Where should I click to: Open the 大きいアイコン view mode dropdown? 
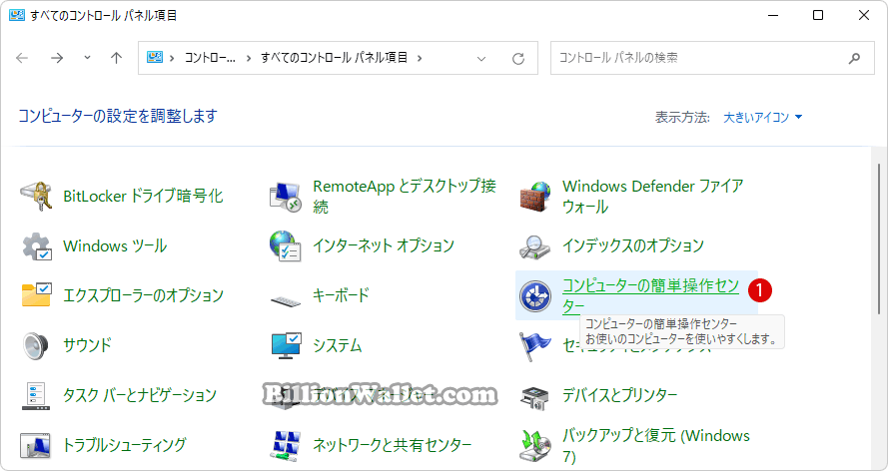point(763,117)
